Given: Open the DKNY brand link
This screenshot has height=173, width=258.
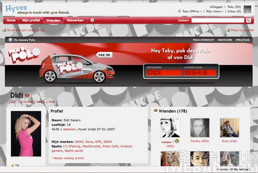Looking at the screenshot, I should tap(79, 142).
